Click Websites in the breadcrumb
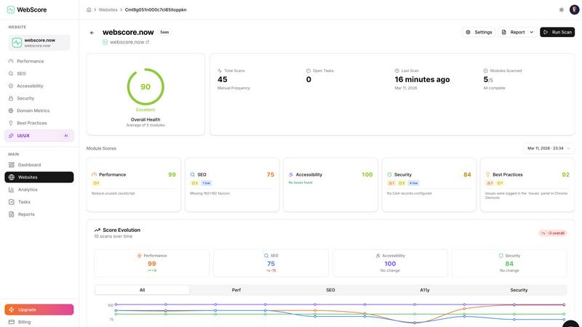The image size is (582, 327). [108, 10]
